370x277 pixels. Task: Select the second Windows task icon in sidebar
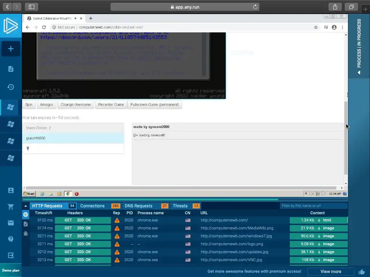click(10, 124)
